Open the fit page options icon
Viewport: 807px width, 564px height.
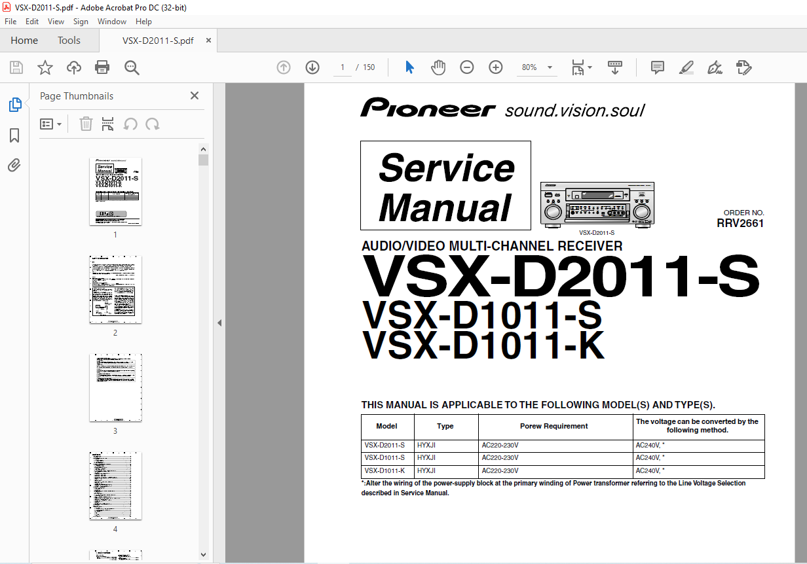pyautogui.click(x=581, y=67)
